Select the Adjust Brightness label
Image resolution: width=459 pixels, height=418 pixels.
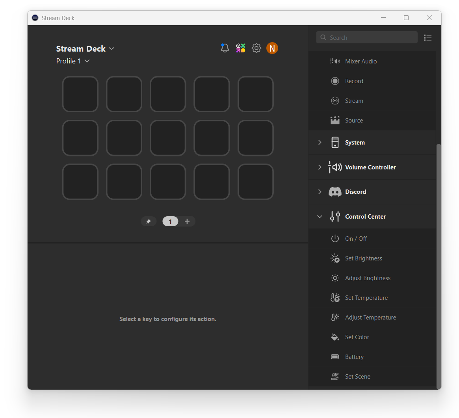tap(368, 278)
